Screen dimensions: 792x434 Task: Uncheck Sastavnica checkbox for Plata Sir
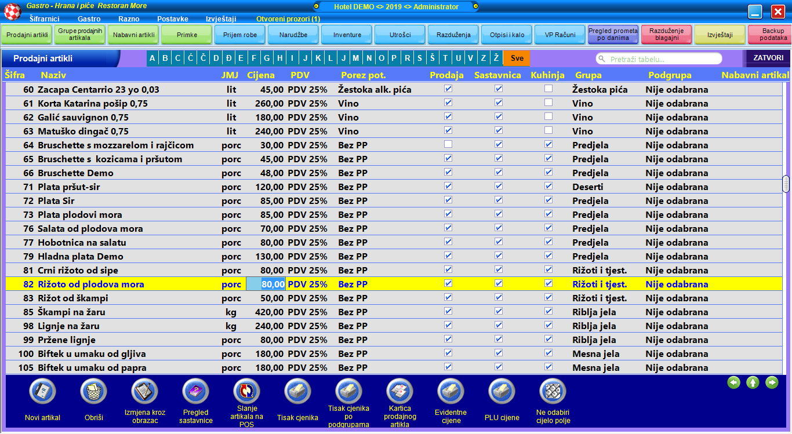click(x=498, y=200)
